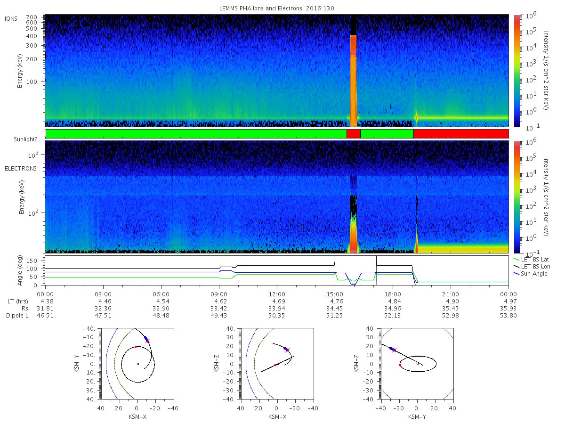Click the short red sunlight segment near 16:00
Image resolution: width=565 pixels, height=424 pixels.
click(x=354, y=134)
